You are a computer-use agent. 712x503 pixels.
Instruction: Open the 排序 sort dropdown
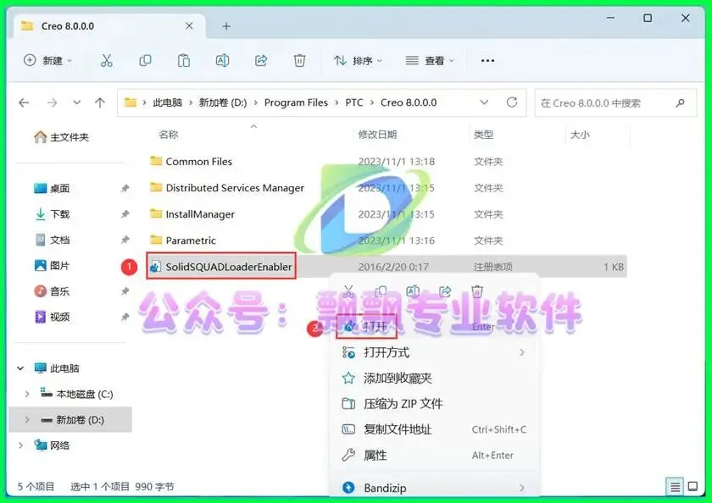click(x=359, y=60)
